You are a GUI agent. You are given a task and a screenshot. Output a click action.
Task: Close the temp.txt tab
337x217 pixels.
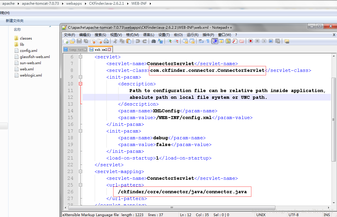tap(85, 50)
